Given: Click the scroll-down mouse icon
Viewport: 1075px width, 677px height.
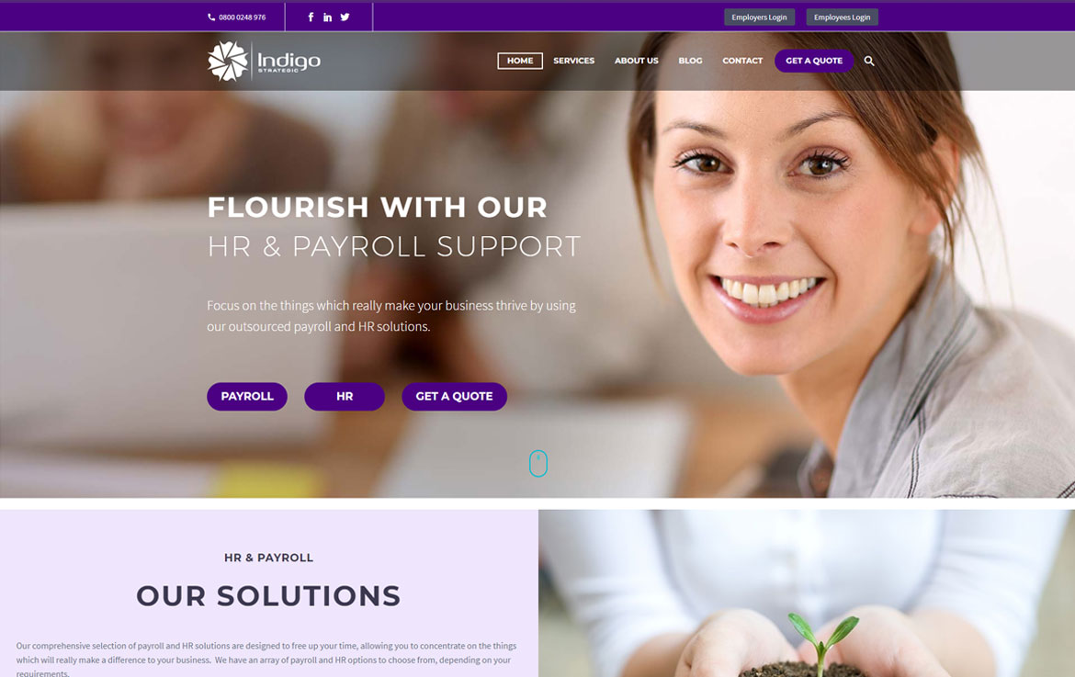Looking at the screenshot, I should (538, 463).
